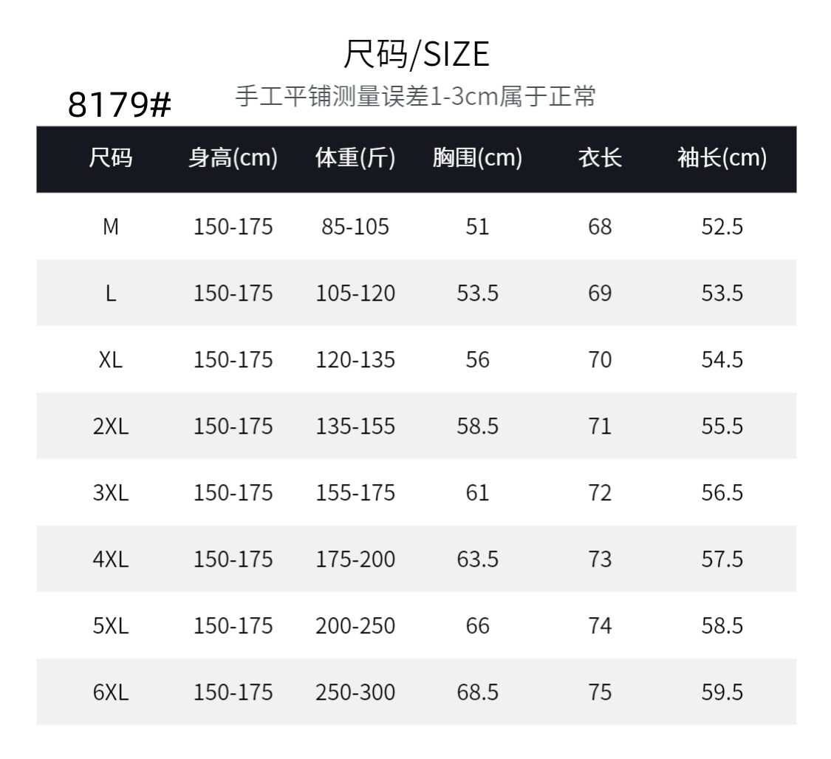Click the 53.5 chest value in the L row

pyautogui.click(x=477, y=293)
